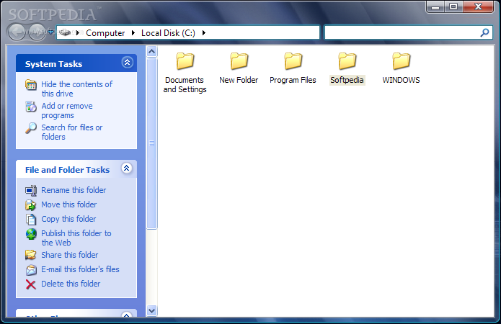Open the recent pages dropdown arrow
Viewport: 501px width, 324px height.
pyautogui.click(x=50, y=32)
